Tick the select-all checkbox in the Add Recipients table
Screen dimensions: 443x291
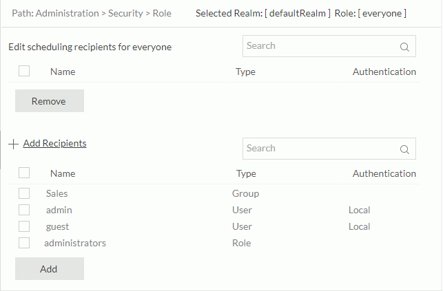[24, 173]
